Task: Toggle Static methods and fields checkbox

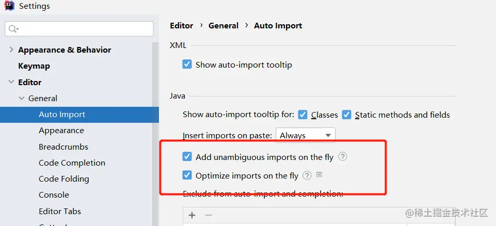Action: click(347, 115)
